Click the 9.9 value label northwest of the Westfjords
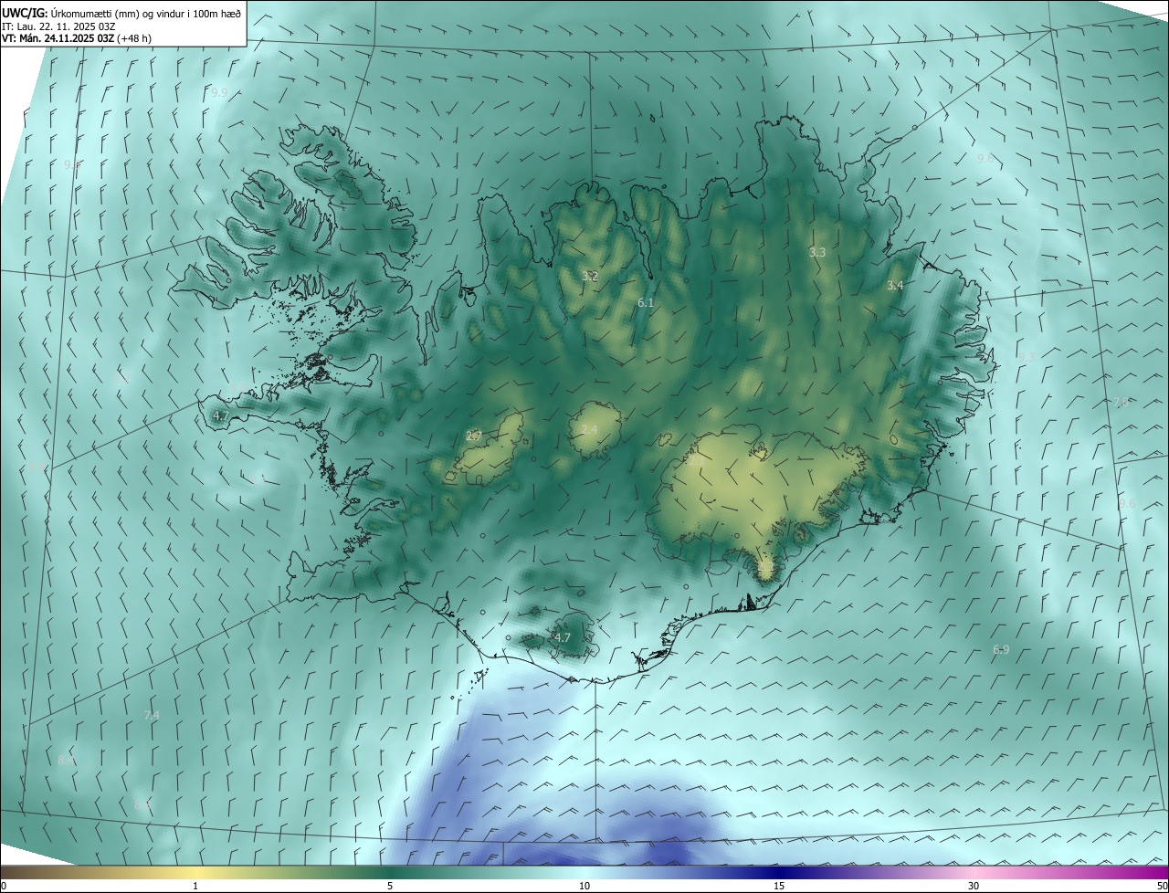 click(x=219, y=93)
